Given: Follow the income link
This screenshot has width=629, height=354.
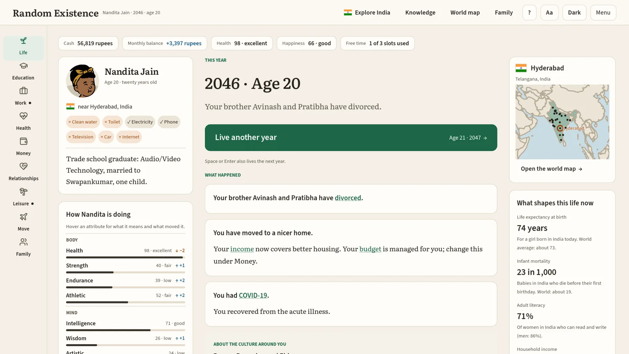Looking at the screenshot, I should point(242,249).
